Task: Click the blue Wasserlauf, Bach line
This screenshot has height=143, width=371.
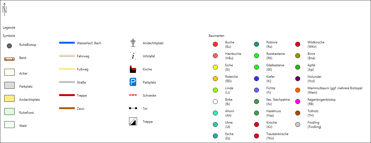Action: click(x=67, y=43)
